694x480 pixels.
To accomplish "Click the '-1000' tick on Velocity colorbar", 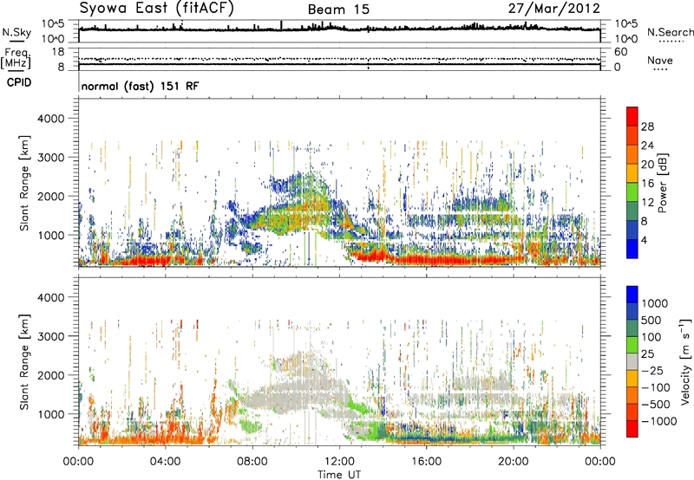I will point(658,421).
